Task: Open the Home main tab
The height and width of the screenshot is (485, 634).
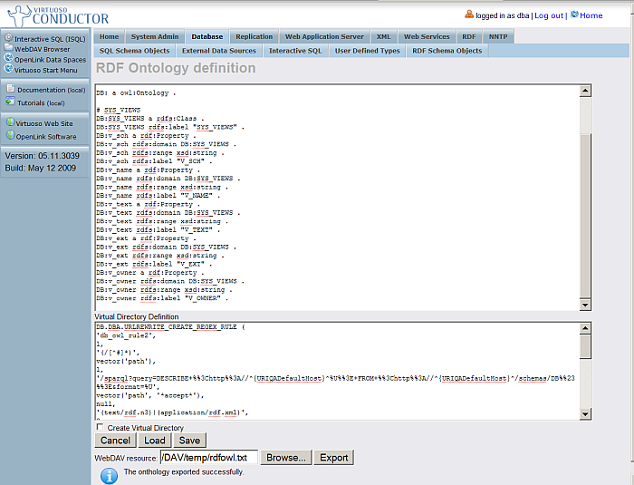Action: tap(110, 36)
